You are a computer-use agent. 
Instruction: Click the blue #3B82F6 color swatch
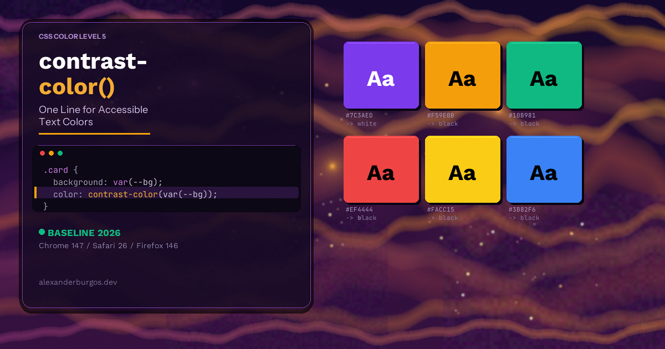point(544,169)
